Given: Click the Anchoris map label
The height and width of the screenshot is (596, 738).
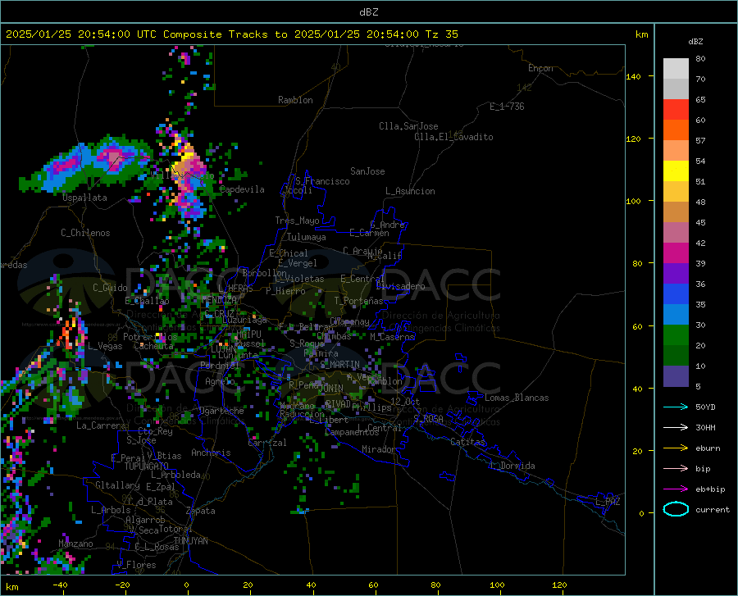Looking at the screenshot, I should pos(211,453).
